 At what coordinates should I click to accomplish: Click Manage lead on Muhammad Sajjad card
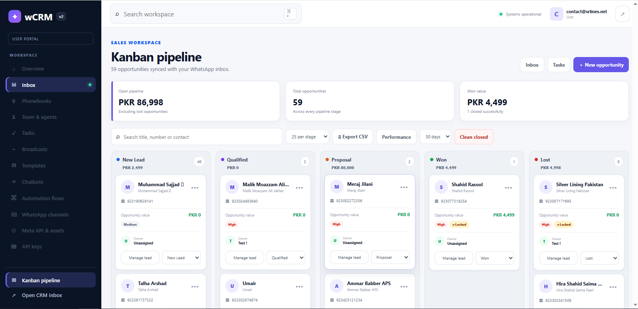point(140,258)
